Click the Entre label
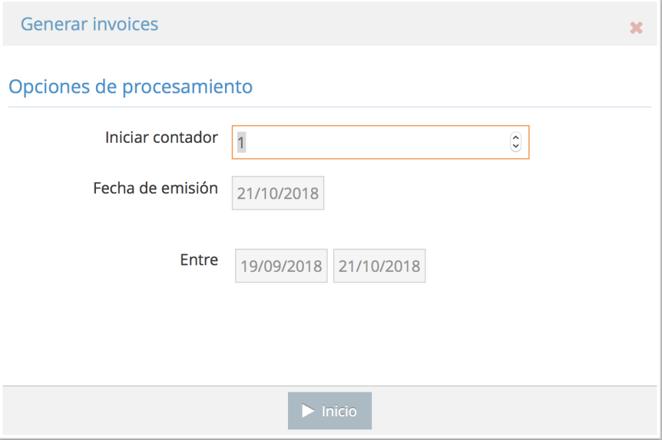The width and height of the screenshot is (662, 440). pyautogui.click(x=199, y=260)
